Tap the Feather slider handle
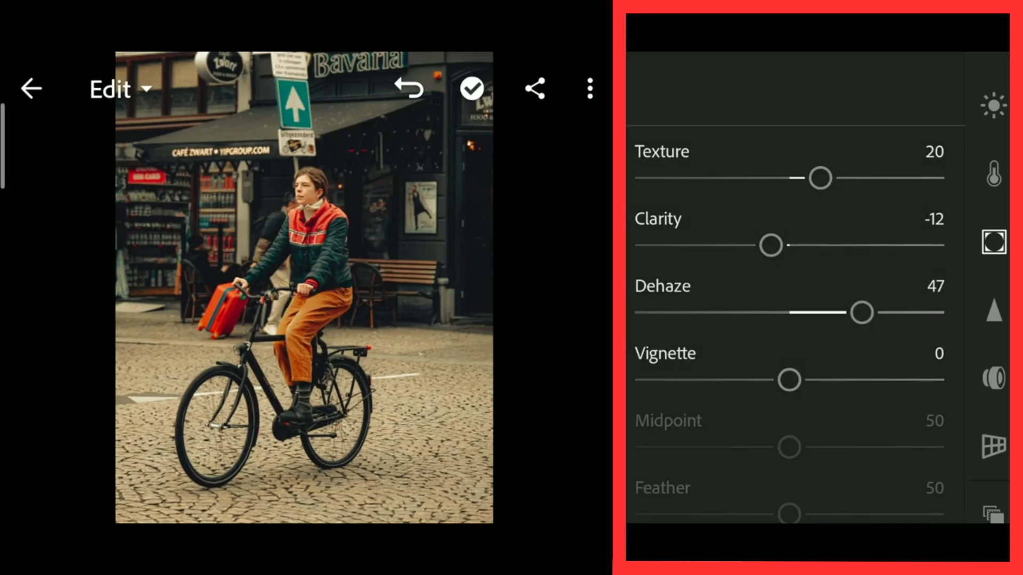 pos(789,514)
